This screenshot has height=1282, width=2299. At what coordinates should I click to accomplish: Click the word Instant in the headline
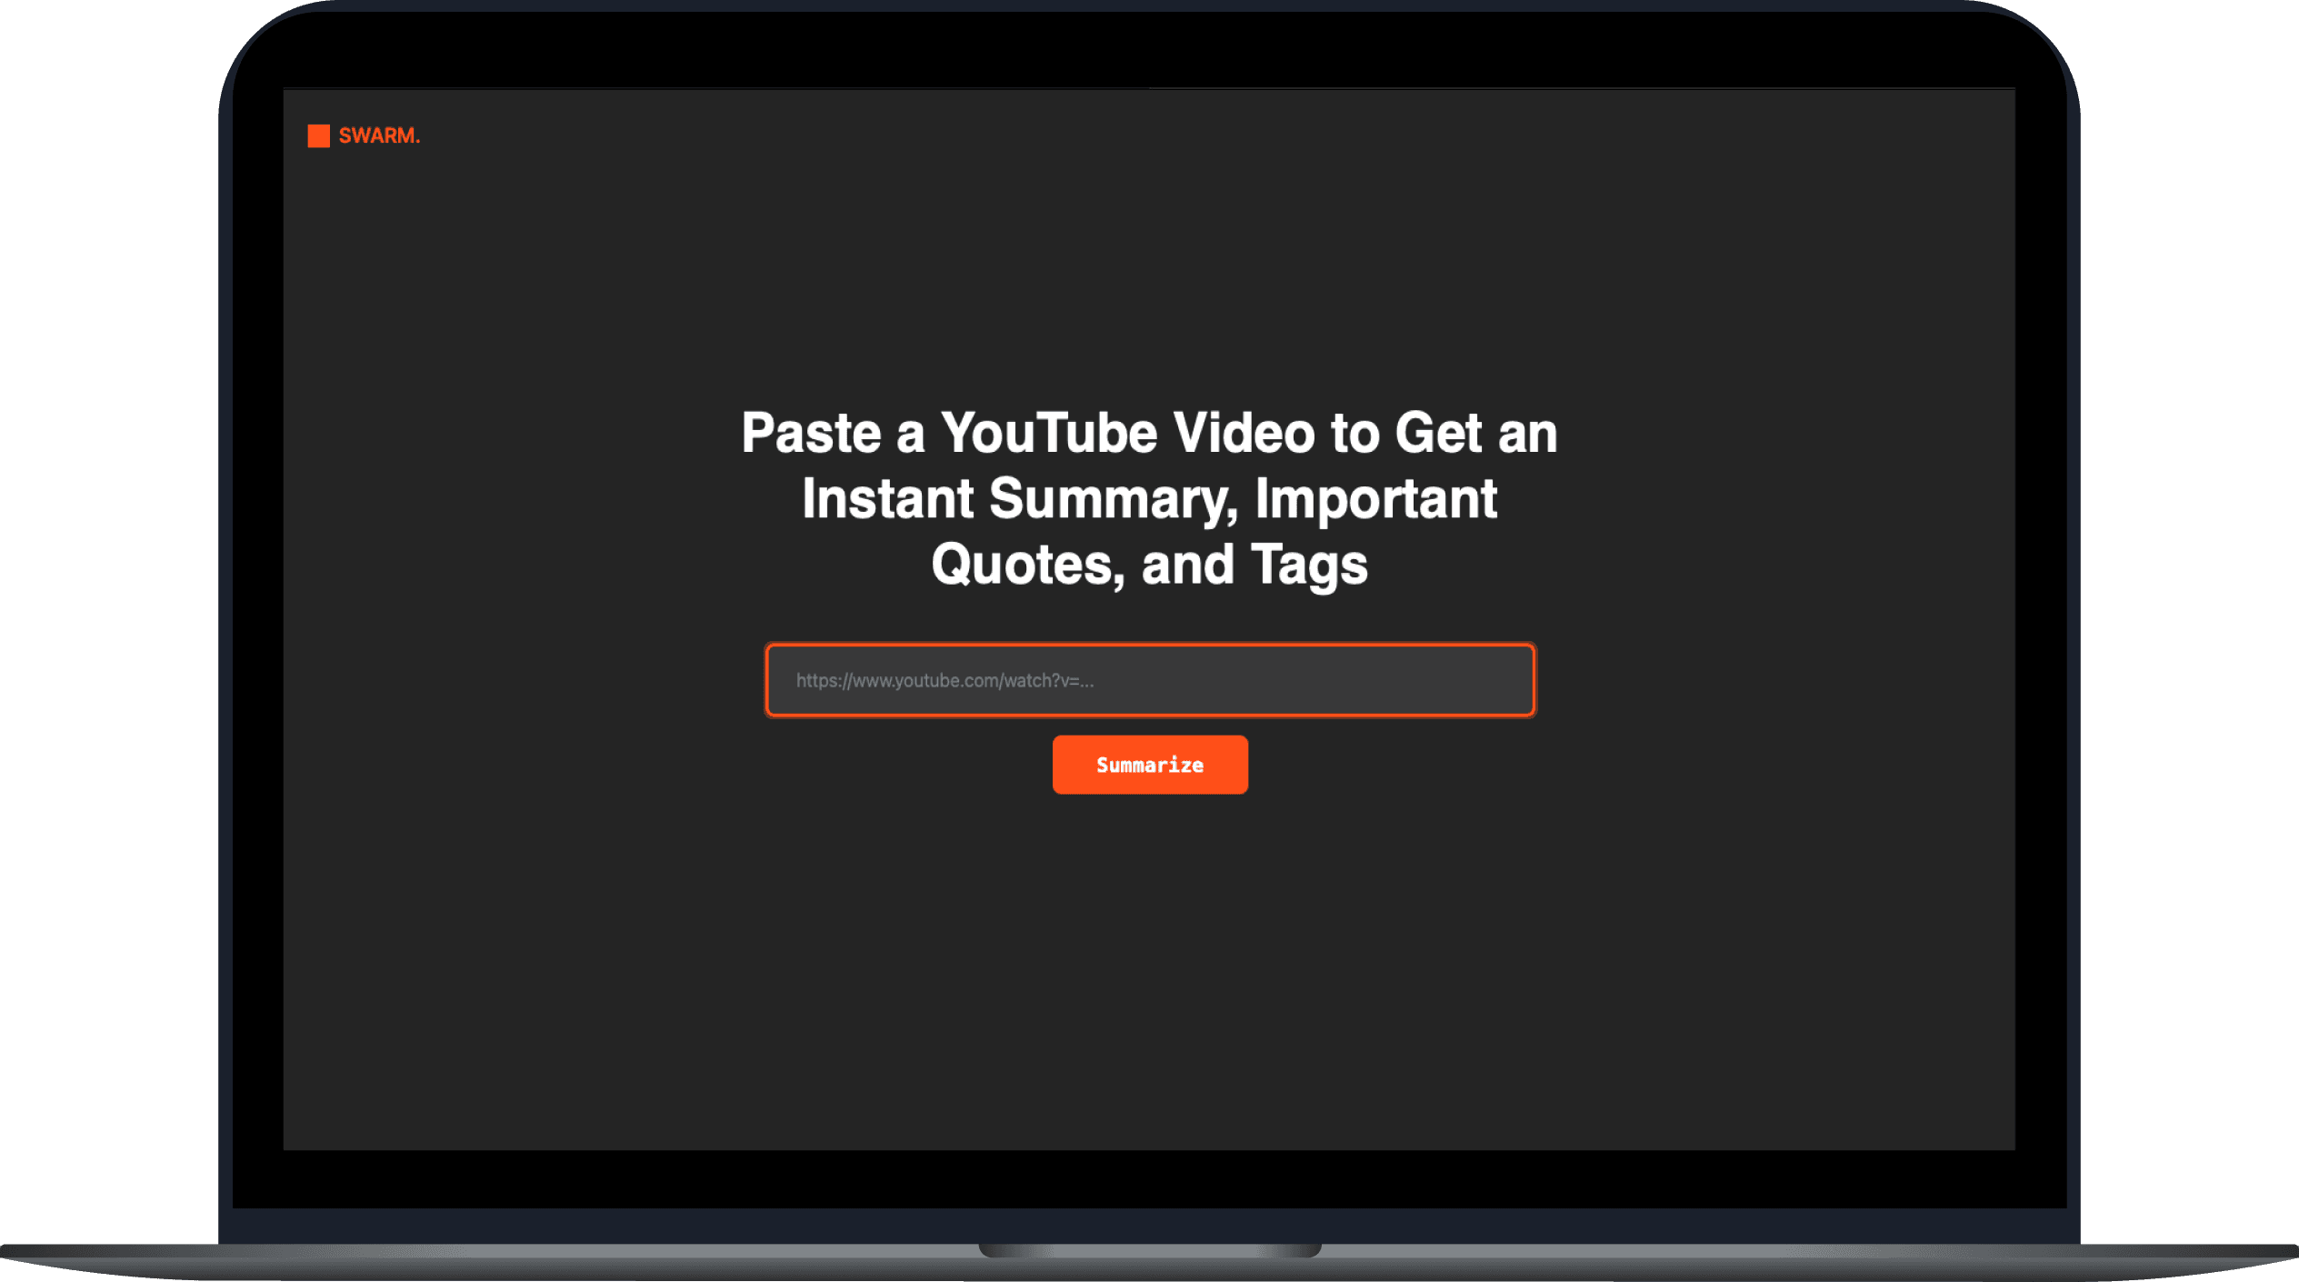(887, 499)
